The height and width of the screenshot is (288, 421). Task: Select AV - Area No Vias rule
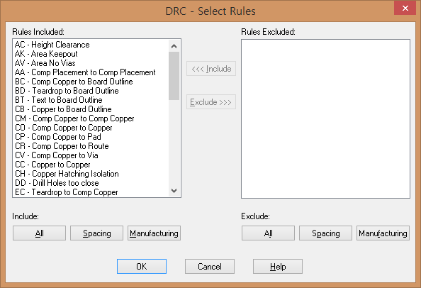pyautogui.click(x=45, y=63)
